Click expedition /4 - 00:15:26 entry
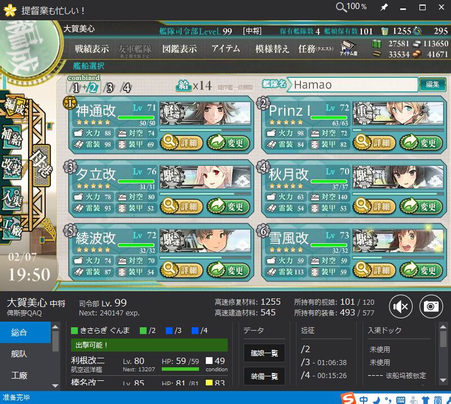Screen dimensions: 451x404 [324, 375]
